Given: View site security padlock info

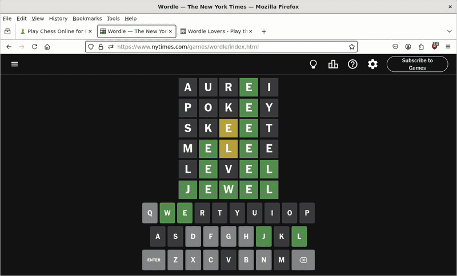Looking at the screenshot, I should coord(101,47).
